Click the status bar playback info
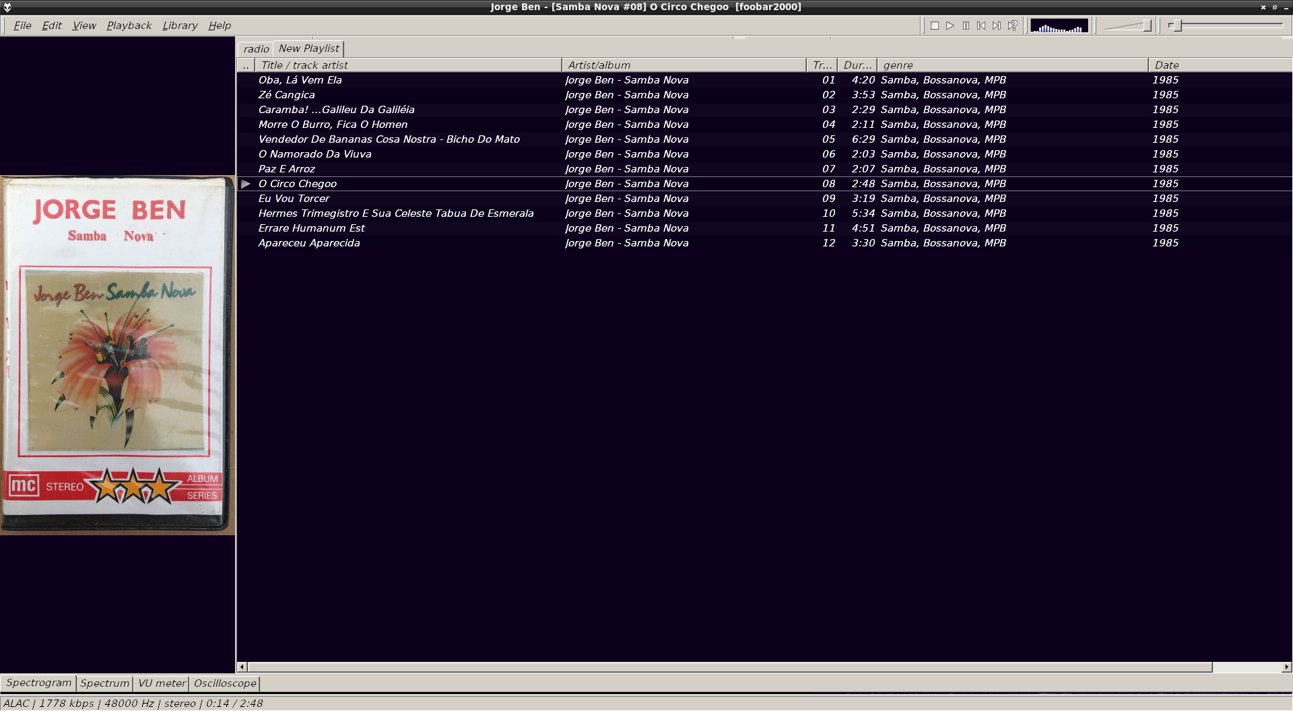 (x=133, y=704)
